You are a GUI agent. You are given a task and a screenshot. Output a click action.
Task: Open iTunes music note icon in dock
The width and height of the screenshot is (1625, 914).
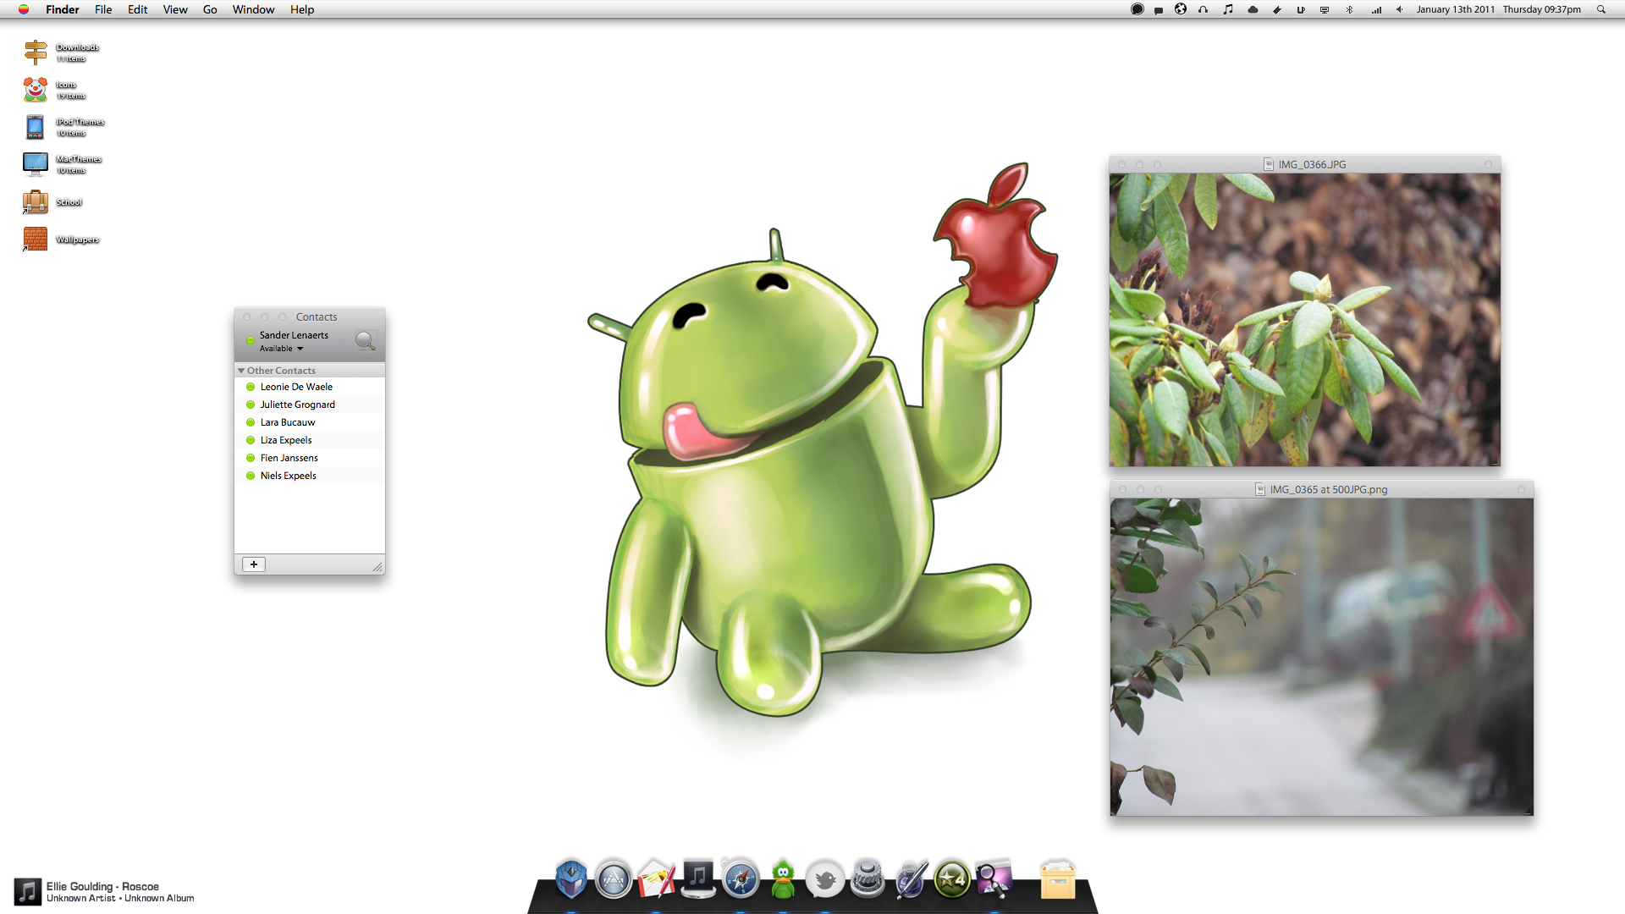click(x=698, y=878)
